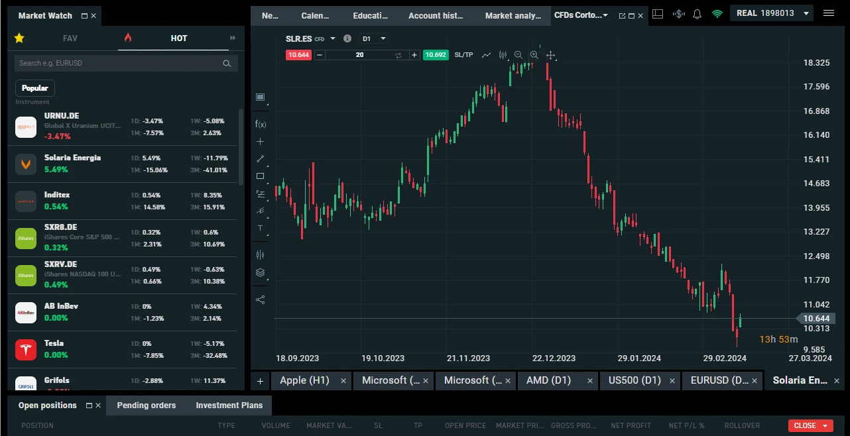The height and width of the screenshot is (436, 850).
Task: Open the chart layers panel icon
Action: point(261,272)
